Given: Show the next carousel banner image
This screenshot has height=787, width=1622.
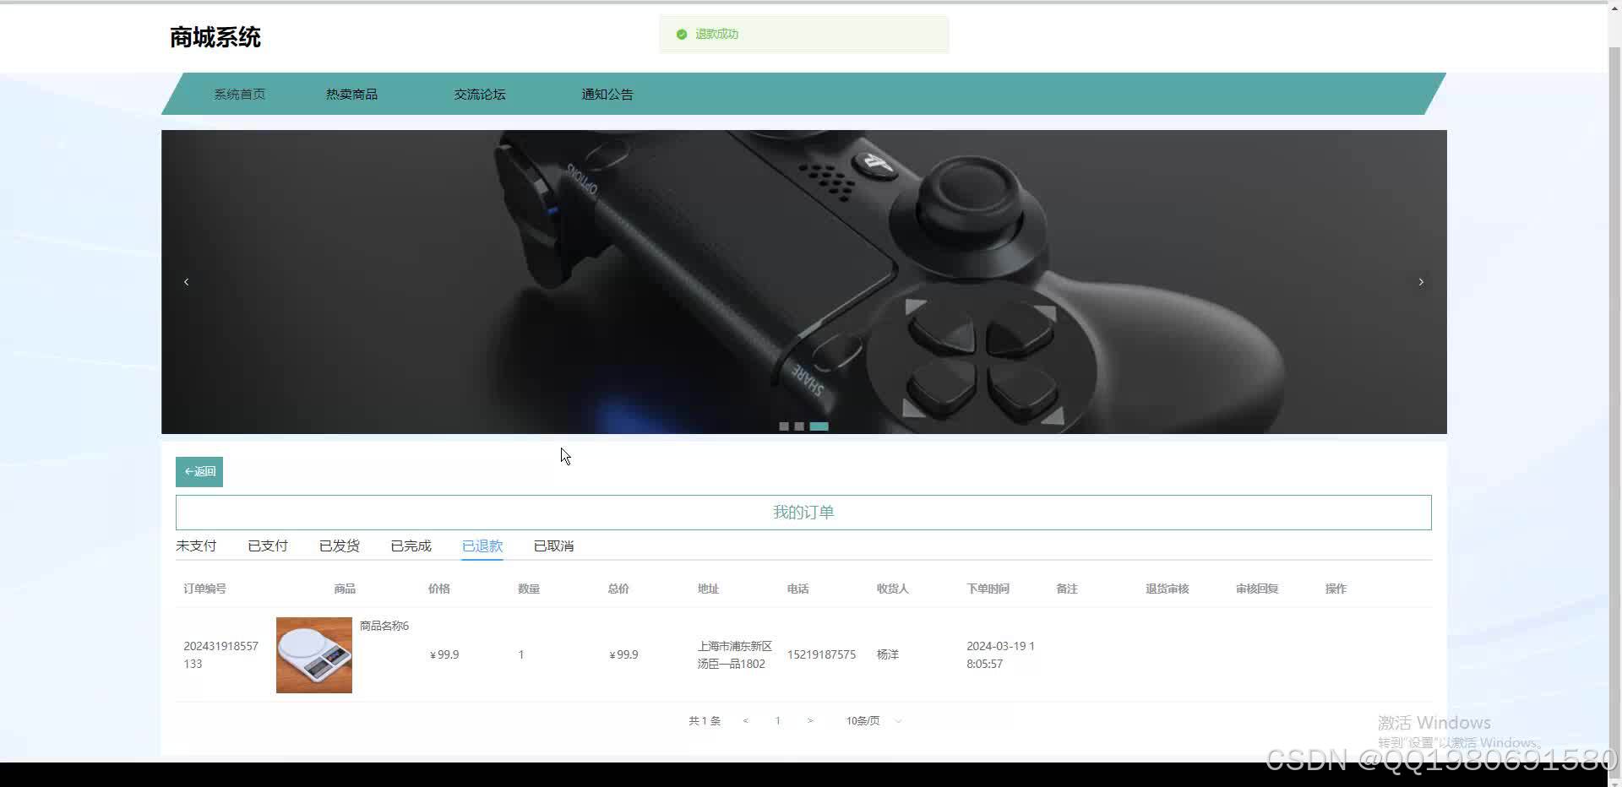Looking at the screenshot, I should pos(1421,282).
